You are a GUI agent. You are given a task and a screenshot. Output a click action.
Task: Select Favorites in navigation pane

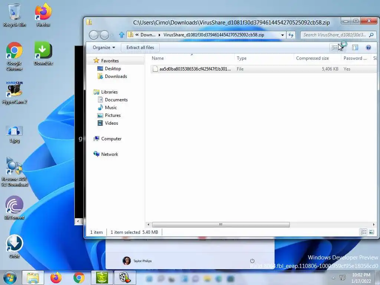pos(110,61)
